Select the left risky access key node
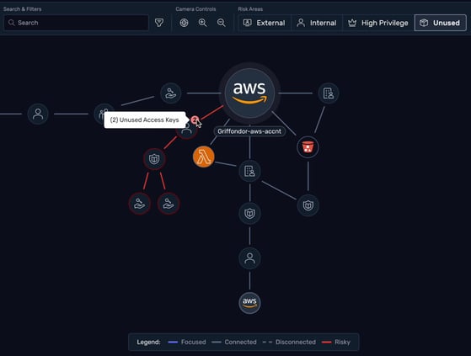Image resolution: width=471 pixels, height=356 pixels. (x=139, y=204)
